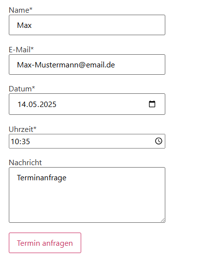Focus the Name field containing Max
The image size is (201, 257).
tap(87, 25)
